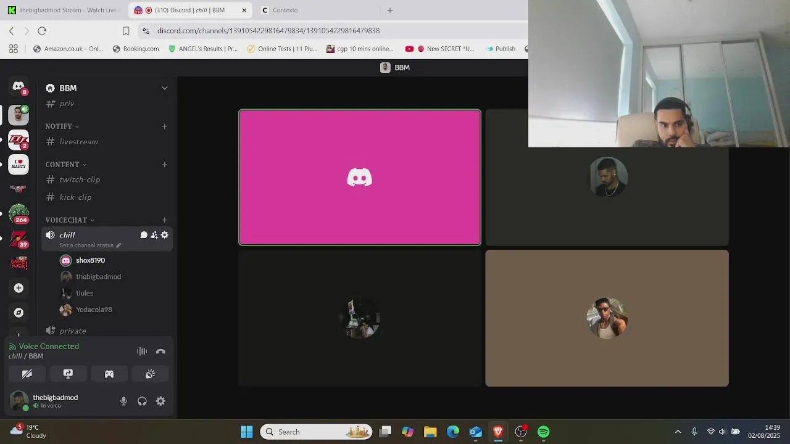Open the I Love Marty server
This screenshot has width=790, height=444.
point(19,164)
